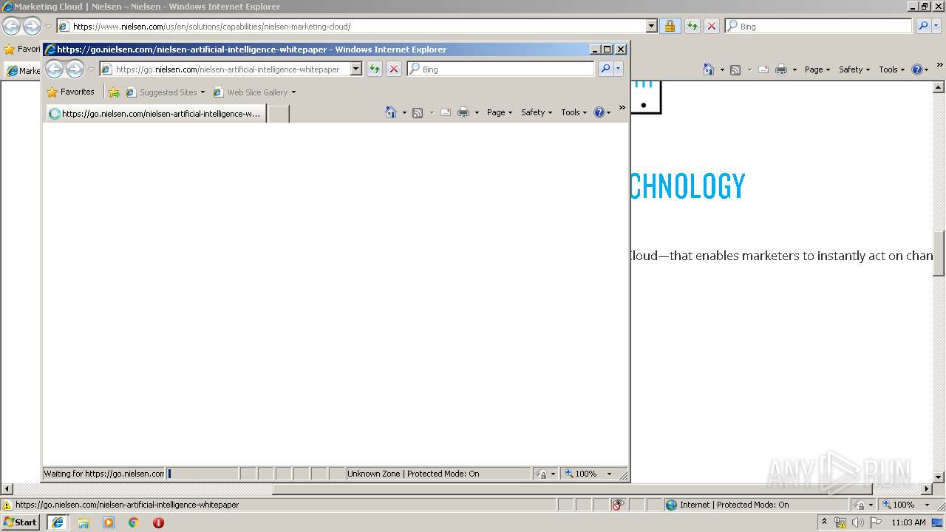Open Opera icon in taskbar
The image size is (946, 532).
coord(158,522)
